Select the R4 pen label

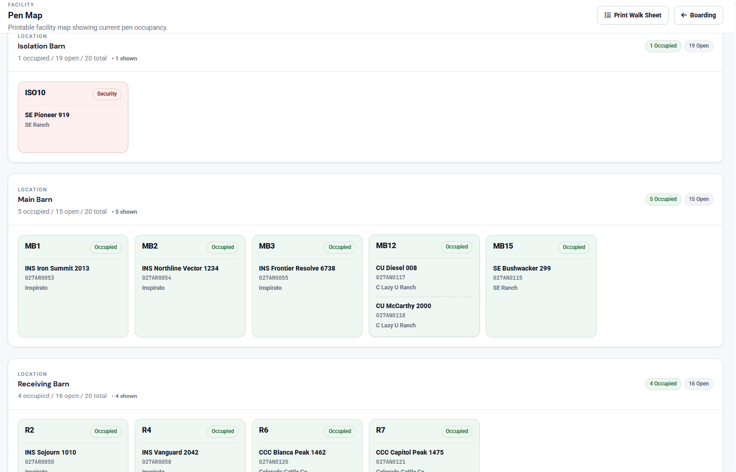point(147,430)
